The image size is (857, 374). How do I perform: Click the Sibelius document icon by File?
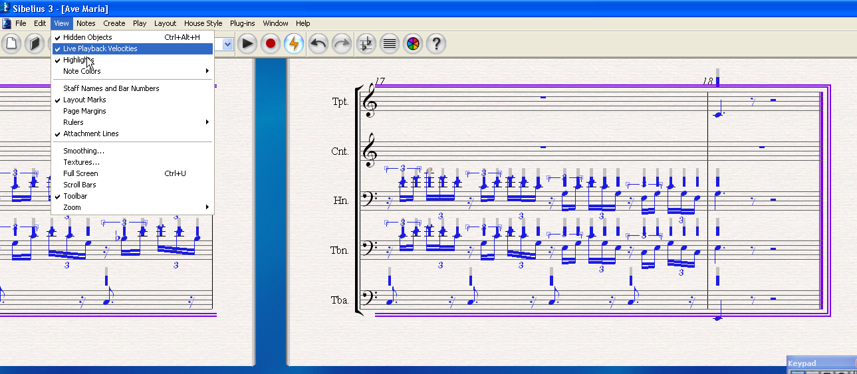coord(6,23)
